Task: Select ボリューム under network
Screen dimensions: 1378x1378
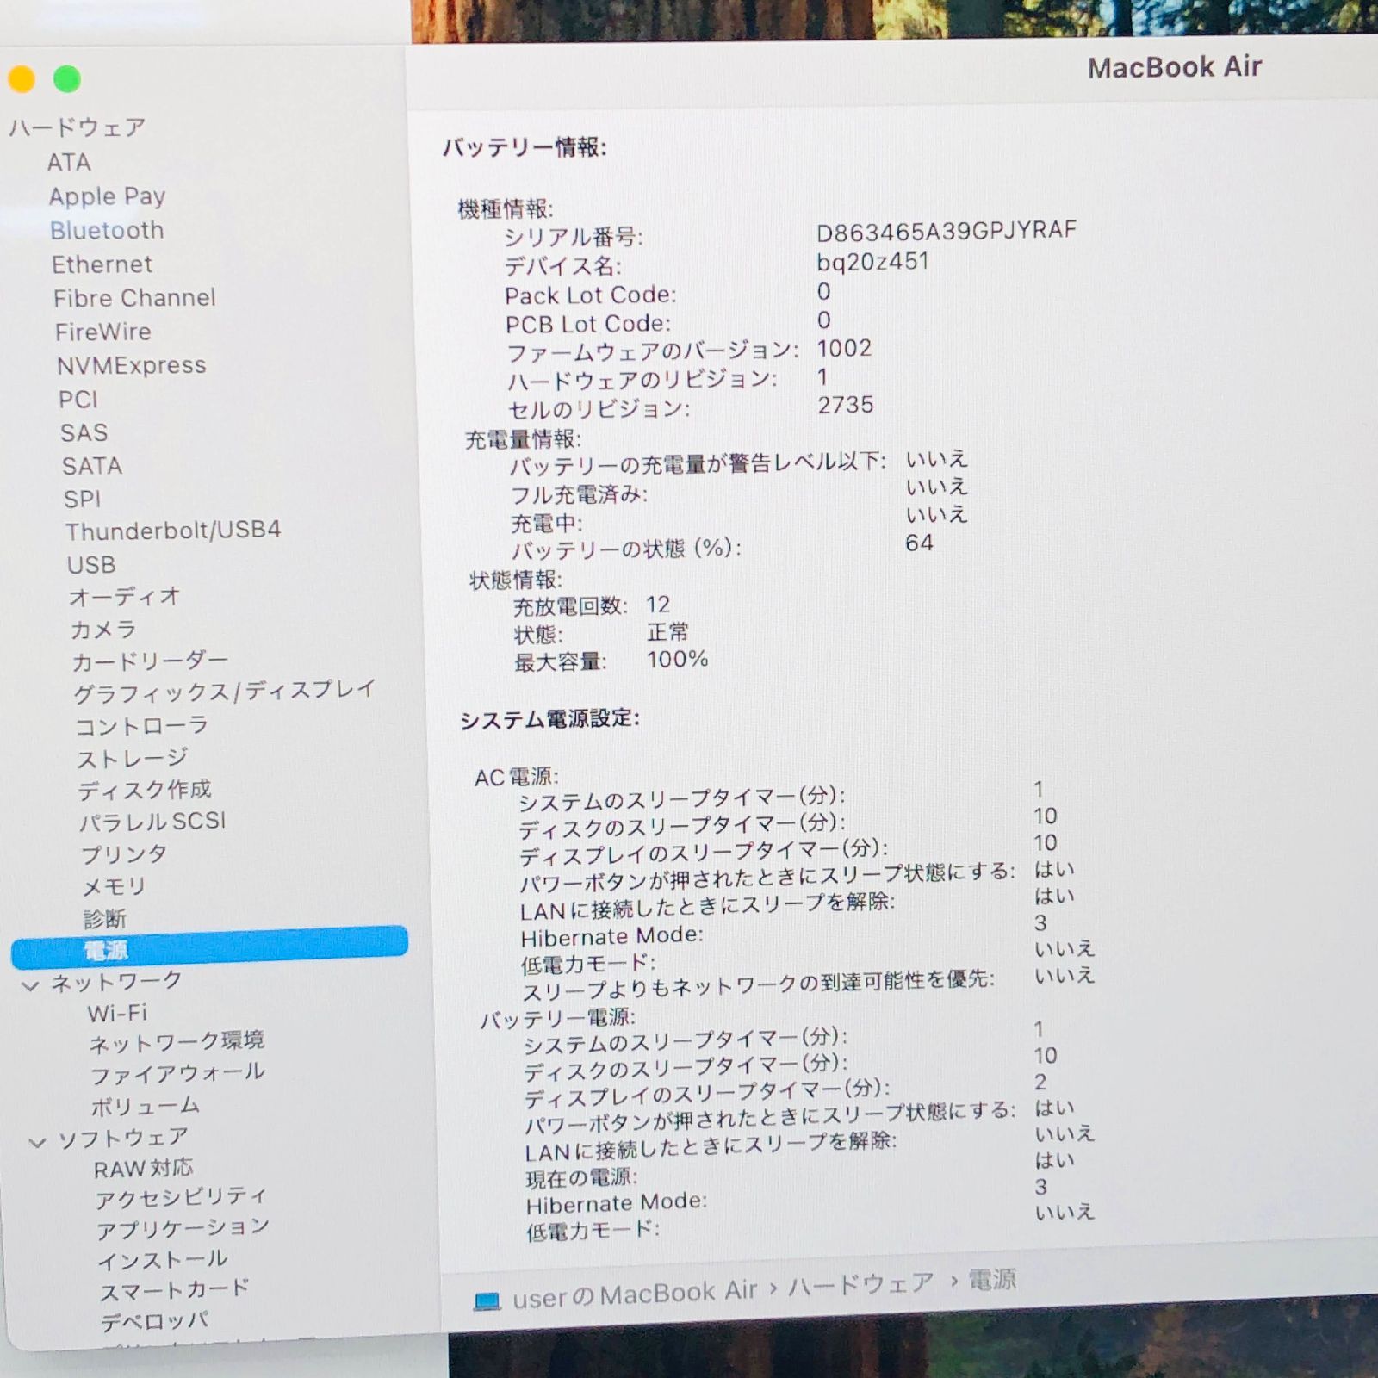Action: point(146,1106)
